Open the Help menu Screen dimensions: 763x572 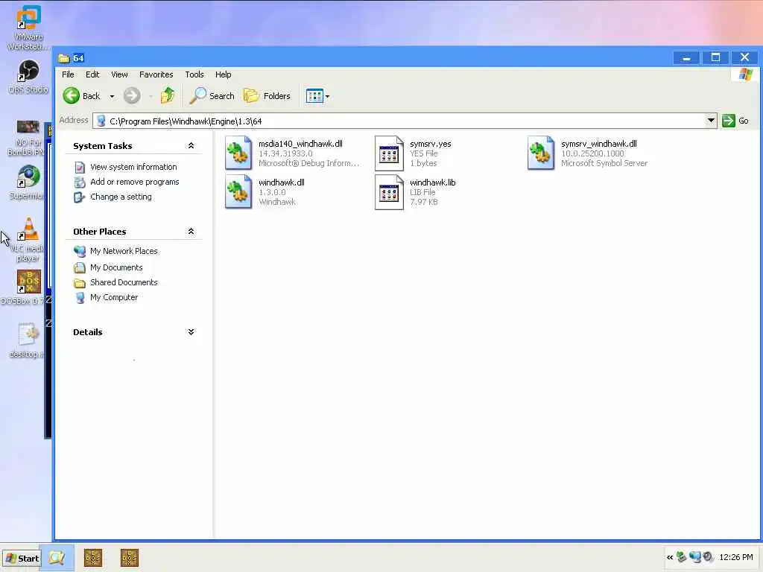point(224,74)
